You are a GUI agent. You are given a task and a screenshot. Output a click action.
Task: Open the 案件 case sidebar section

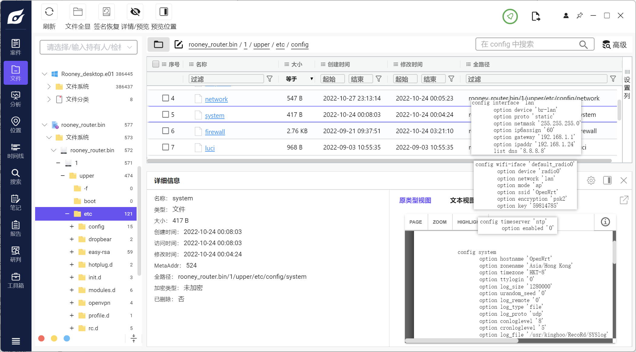click(x=16, y=47)
